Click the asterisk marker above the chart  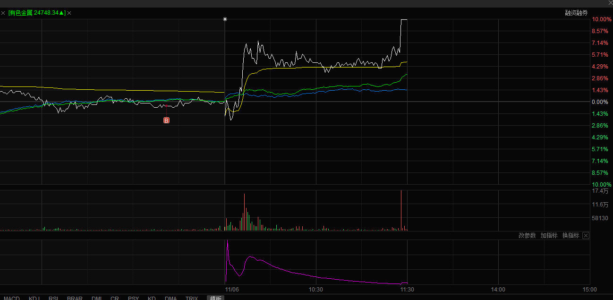(x=225, y=19)
